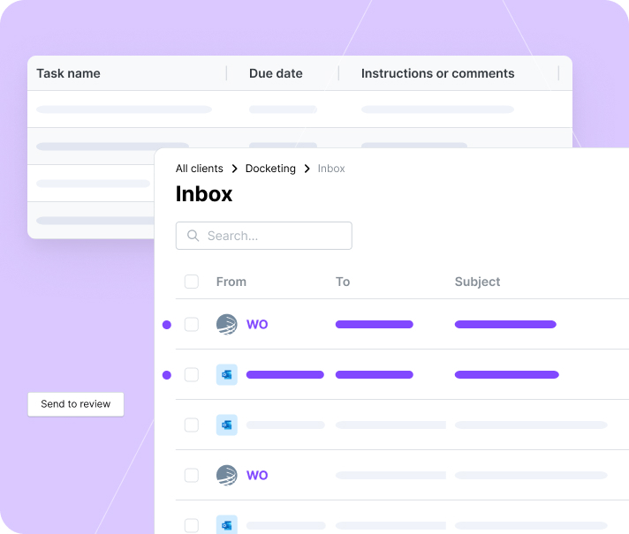
Task: Open WO sender in first unread row
Action: [x=257, y=324]
